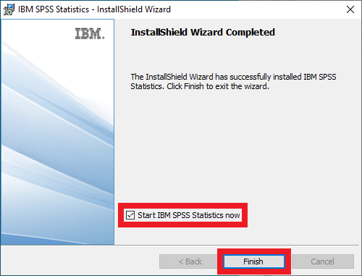Click empty gray area below the message

pyautogui.click(x=237, y=145)
